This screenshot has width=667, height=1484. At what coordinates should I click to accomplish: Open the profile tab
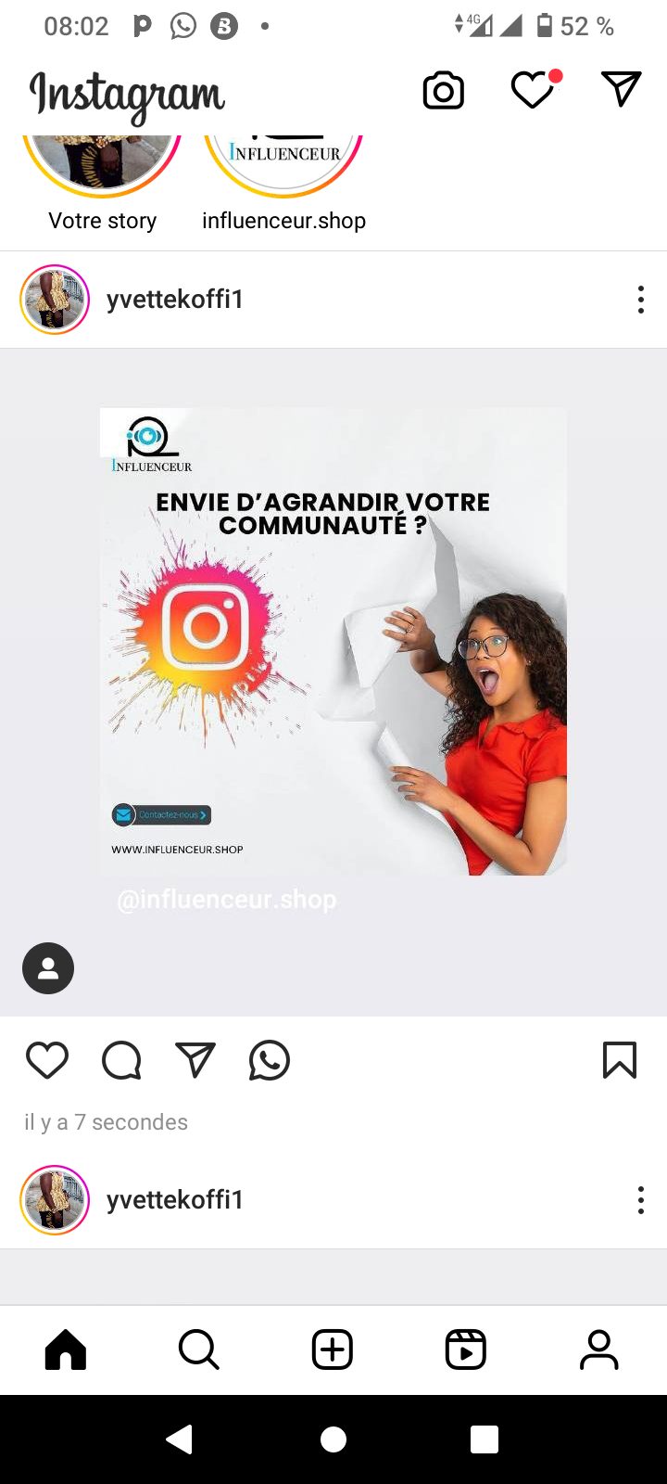(x=599, y=1350)
